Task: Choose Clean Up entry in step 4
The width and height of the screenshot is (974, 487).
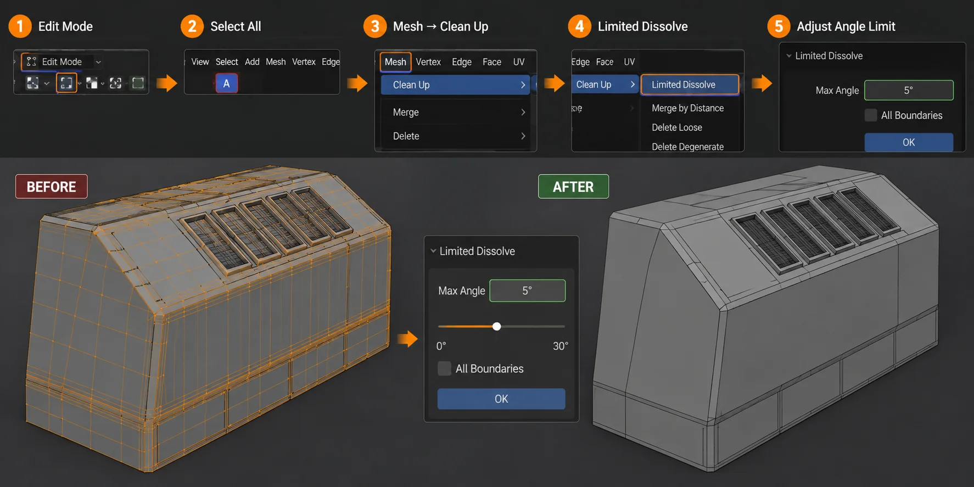Action: (604, 84)
